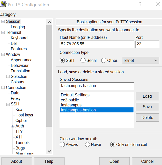Select Default Settings in saved sessions
162x165 pixels.
point(97,95)
